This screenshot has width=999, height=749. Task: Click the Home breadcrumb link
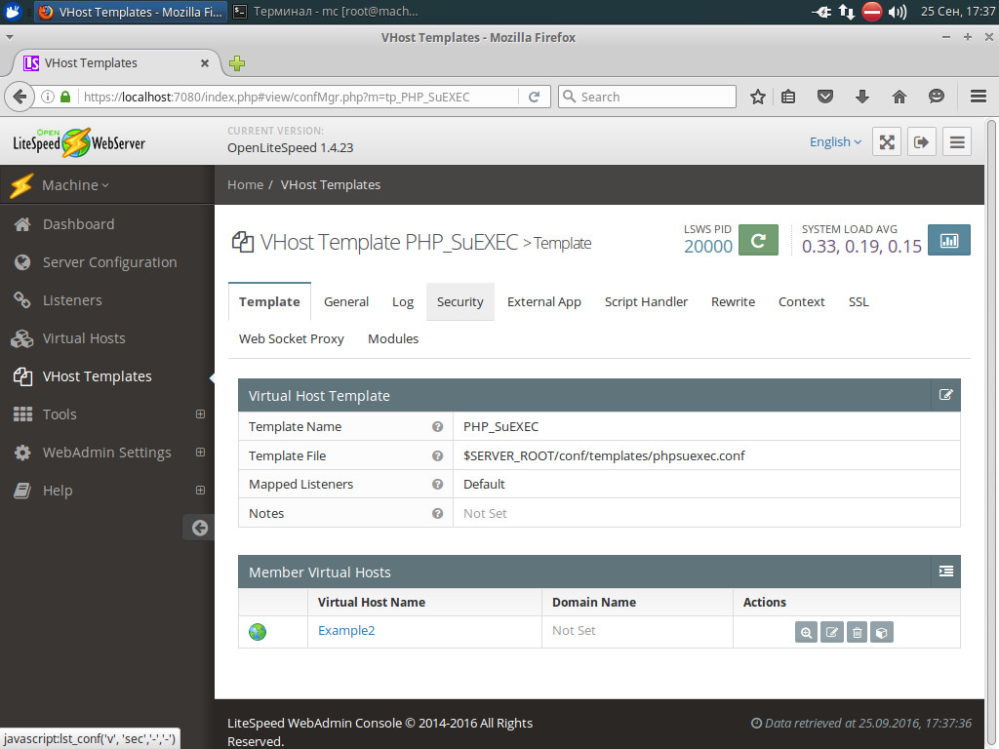pos(245,184)
